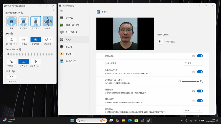Open センサー settings gear icon
221x124 pixels.
(13, 71)
